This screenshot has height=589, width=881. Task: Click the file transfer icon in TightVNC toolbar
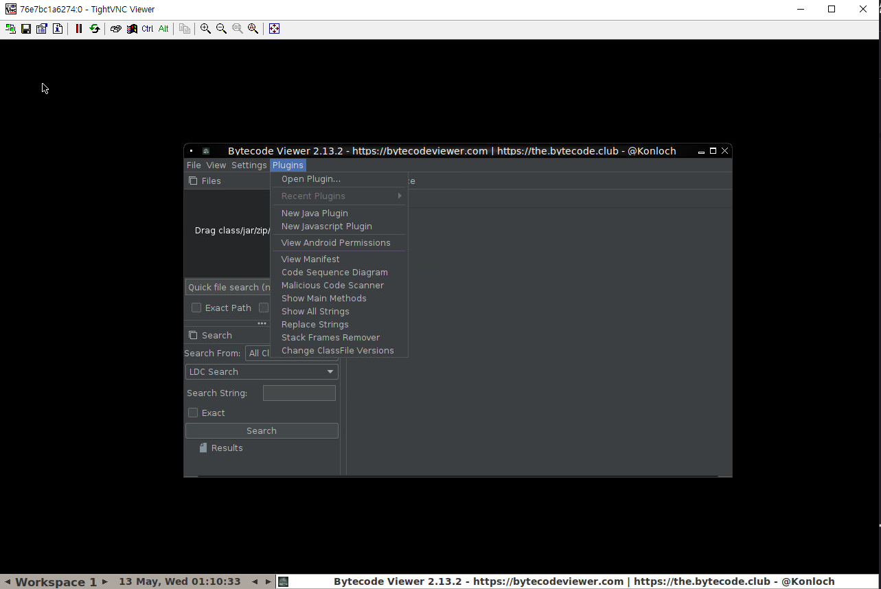(x=185, y=29)
